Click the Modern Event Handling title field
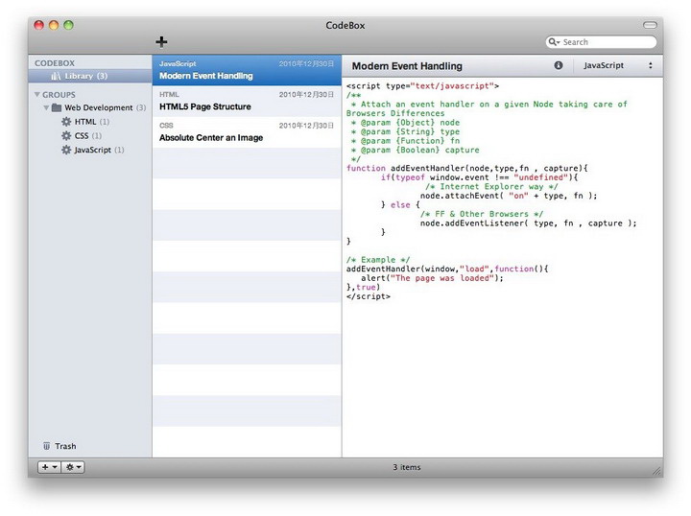Viewport: 691px width, 516px height. coord(407,66)
